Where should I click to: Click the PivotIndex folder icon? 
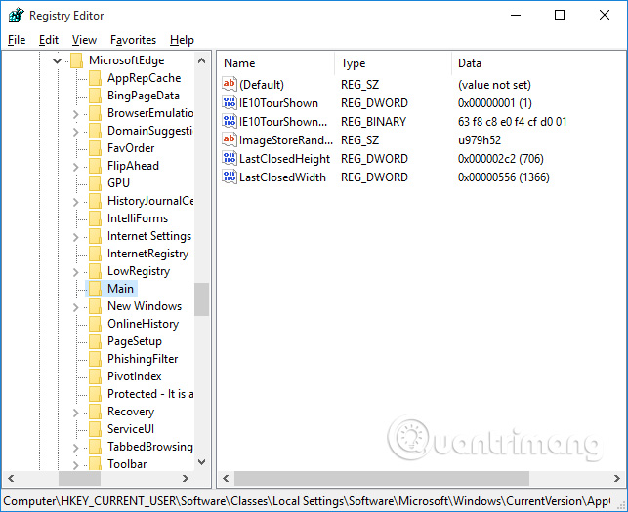pyautogui.click(x=95, y=376)
